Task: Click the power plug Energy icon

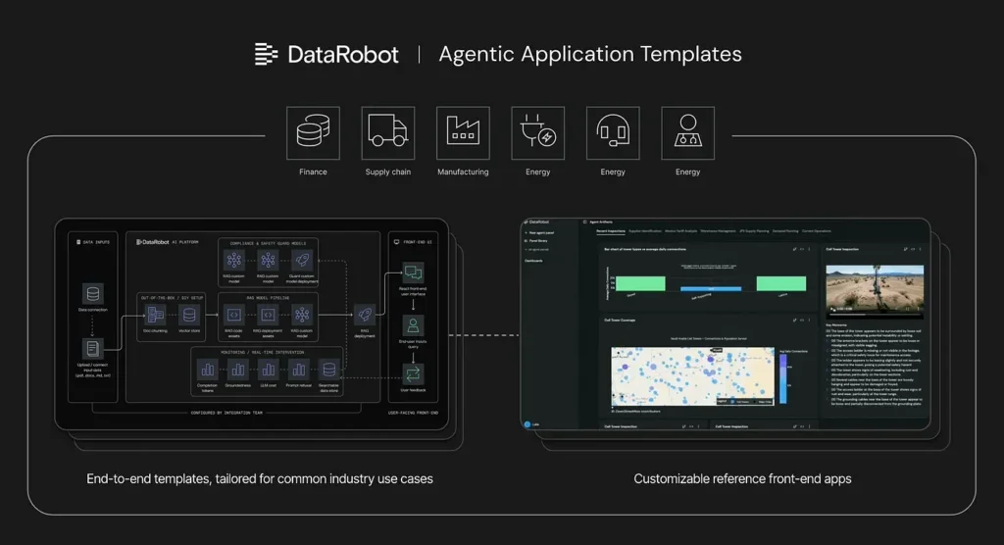Action: pyautogui.click(x=537, y=133)
